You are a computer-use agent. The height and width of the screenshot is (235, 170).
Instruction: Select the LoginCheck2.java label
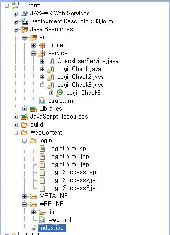[81, 77]
